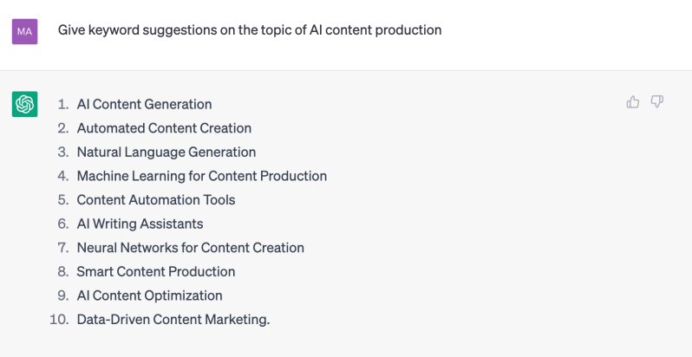692x357 pixels.
Task: Click the AI Writing Assistants item
Action: [x=140, y=224]
